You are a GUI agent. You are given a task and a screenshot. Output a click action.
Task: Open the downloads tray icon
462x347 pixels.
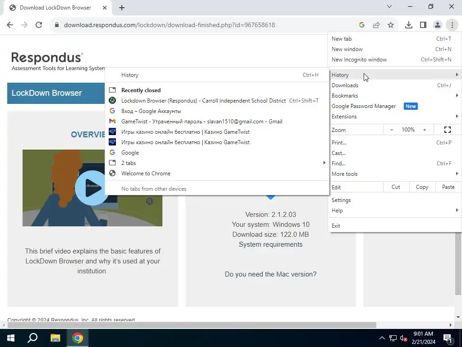409,25
